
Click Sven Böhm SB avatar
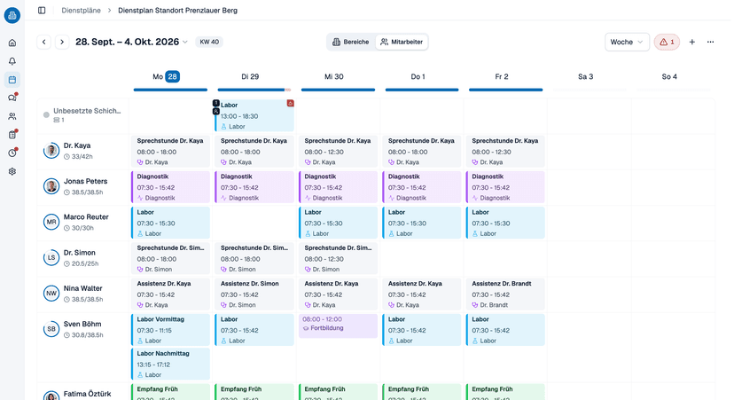coord(51,329)
